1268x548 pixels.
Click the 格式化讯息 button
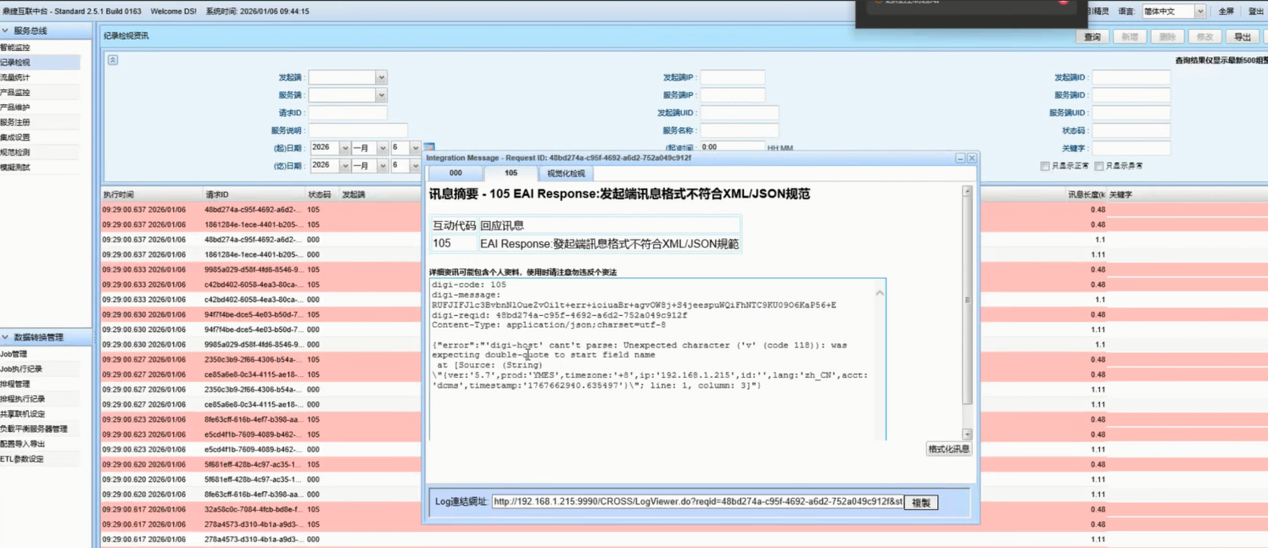[948, 449]
